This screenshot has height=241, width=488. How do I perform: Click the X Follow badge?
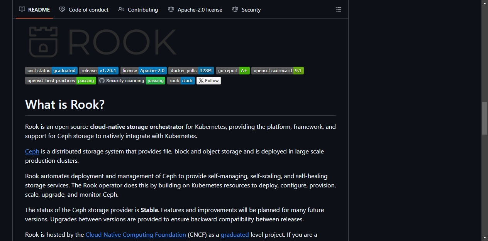coord(208,81)
